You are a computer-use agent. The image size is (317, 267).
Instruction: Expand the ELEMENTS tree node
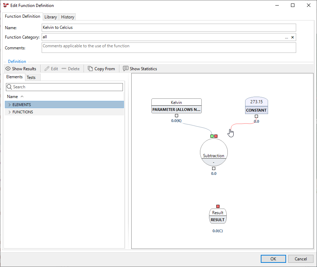[x=9, y=105]
